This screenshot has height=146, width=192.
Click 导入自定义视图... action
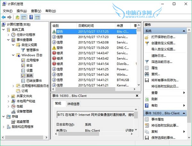(x=163, y=49)
